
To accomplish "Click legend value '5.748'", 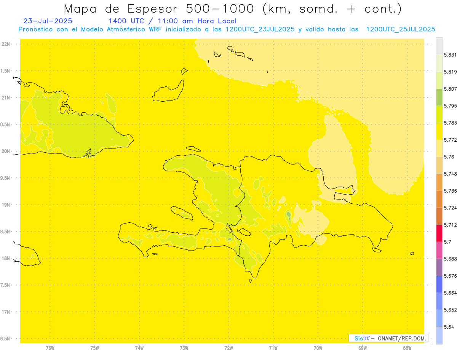I will coord(451,174).
